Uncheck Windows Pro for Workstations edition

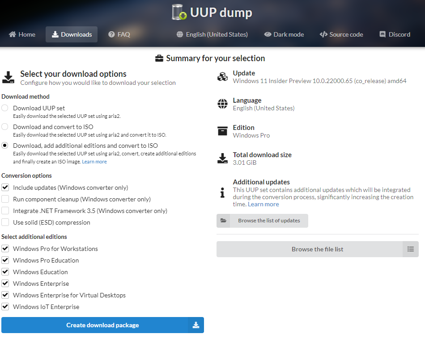(5, 248)
